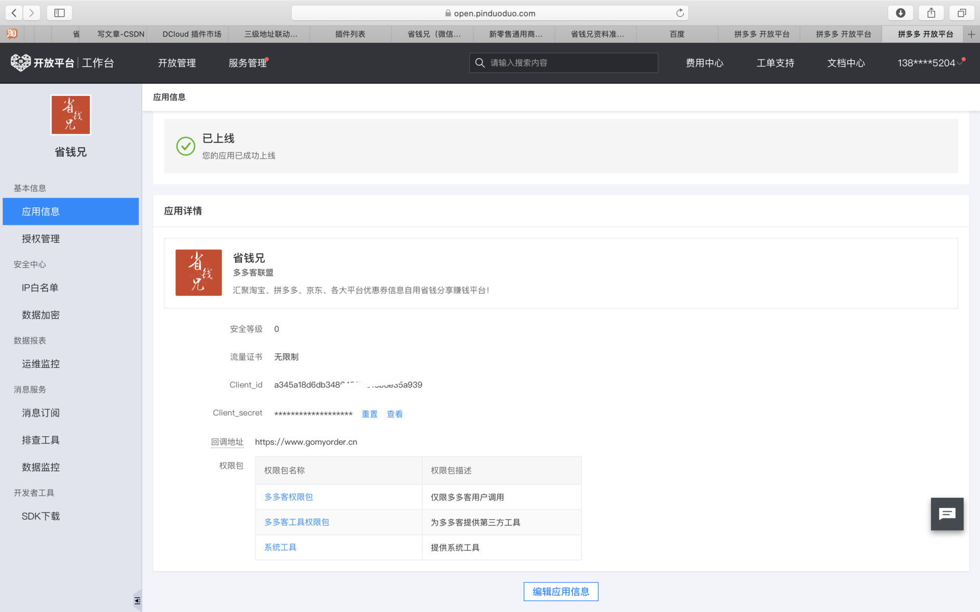Screen dimensions: 980x612
Task: Click the 重置 client secret link
Action: click(370, 414)
